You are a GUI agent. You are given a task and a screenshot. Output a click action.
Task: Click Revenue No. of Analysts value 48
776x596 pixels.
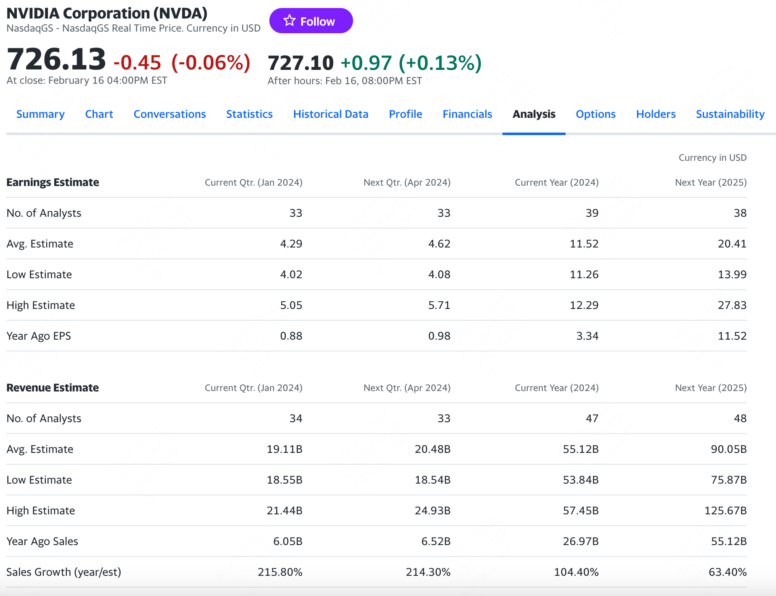(x=740, y=418)
